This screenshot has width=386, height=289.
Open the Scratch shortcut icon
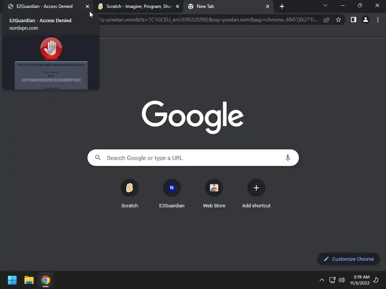coord(130,188)
